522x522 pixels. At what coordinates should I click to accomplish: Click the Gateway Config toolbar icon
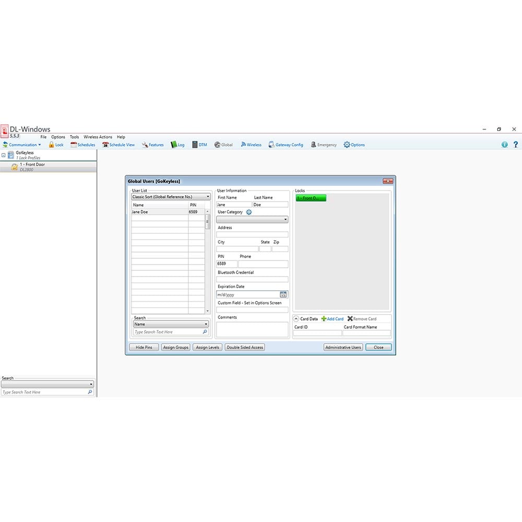click(x=286, y=145)
